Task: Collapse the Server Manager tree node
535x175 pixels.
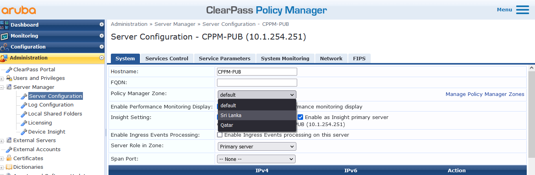Action: pyautogui.click(x=2, y=87)
